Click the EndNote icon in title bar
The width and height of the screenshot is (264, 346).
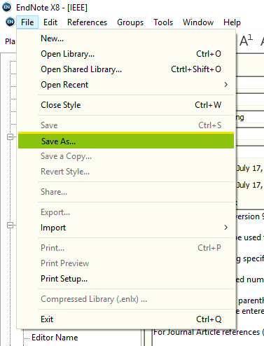tap(7, 7)
